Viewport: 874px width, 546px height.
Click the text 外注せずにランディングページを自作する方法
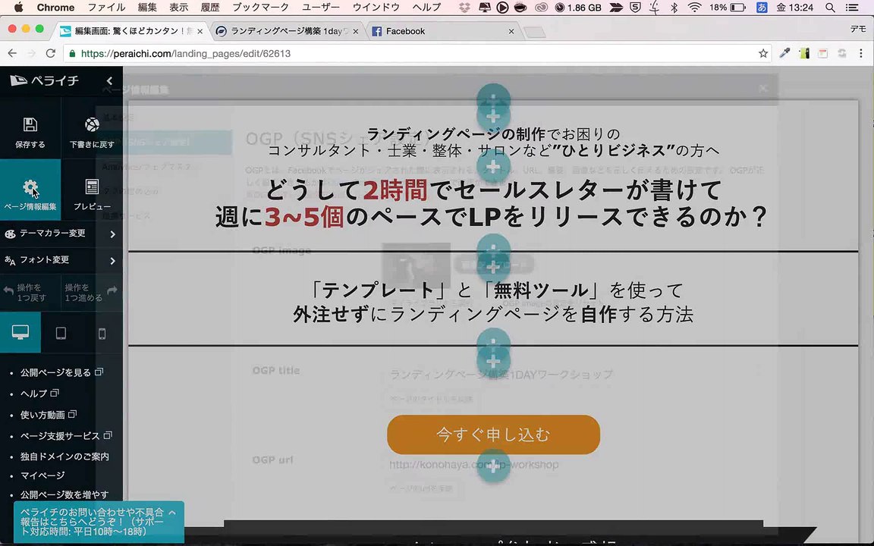click(x=493, y=315)
